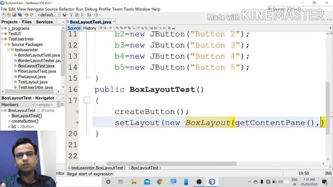This screenshot has width=333, height=187.
Task: Open Mail app from the taskbar
Action: [x=147, y=182]
